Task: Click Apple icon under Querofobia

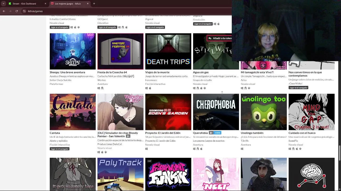Action: pyautogui.click(x=201, y=149)
